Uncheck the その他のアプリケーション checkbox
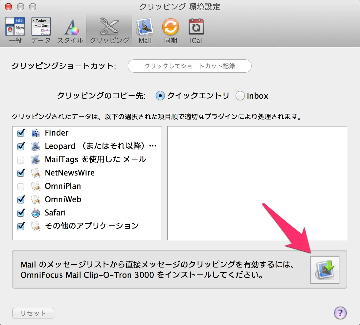Viewport: 360px width, 325px height. tap(21, 226)
